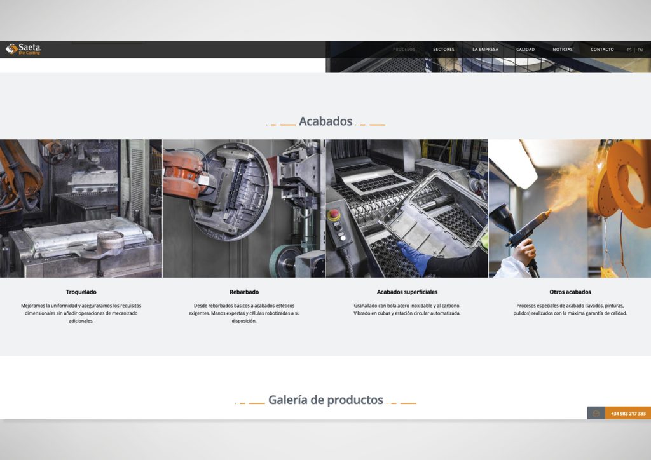Open the CONTACTO page
This screenshot has width=651, height=460.
[602, 50]
